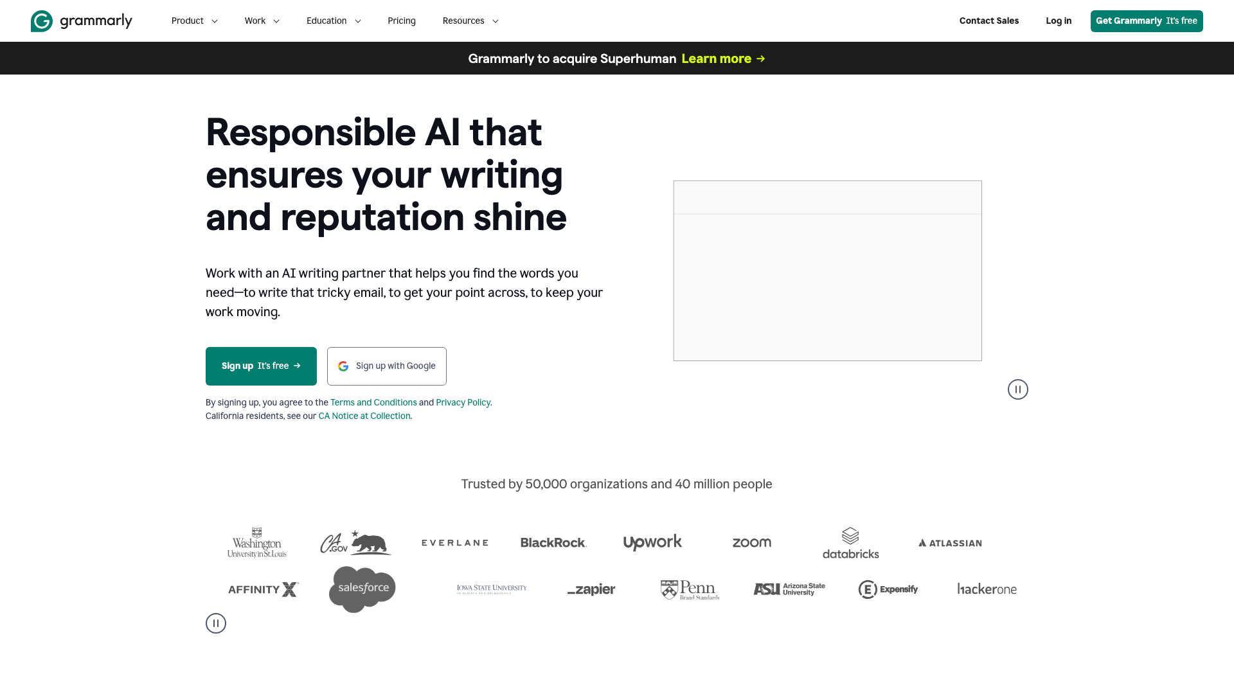Click the Responsible AI headline
Image resolution: width=1234 pixels, height=694 pixels.
pyautogui.click(x=386, y=175)
